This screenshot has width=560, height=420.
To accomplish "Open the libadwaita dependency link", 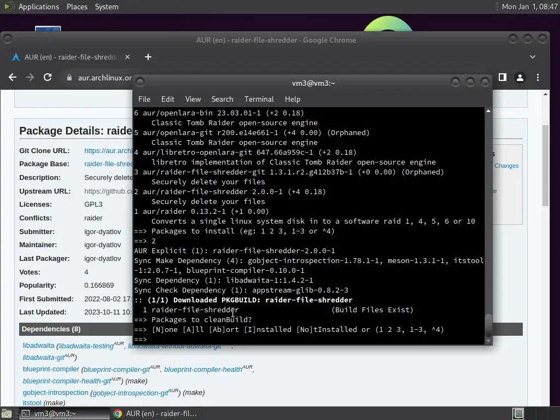I will [x=39, y=346].
